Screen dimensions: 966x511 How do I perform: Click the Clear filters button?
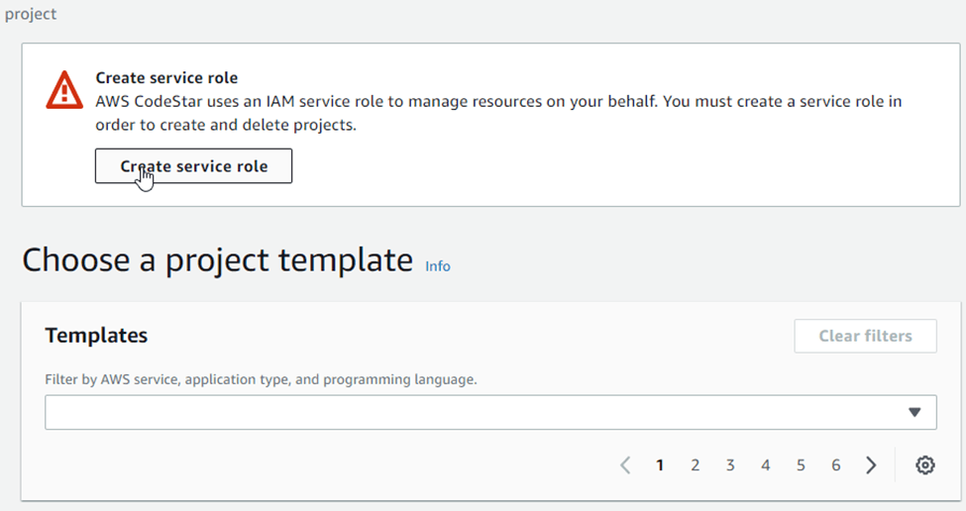pyautogui.click(x=865, y=336)
